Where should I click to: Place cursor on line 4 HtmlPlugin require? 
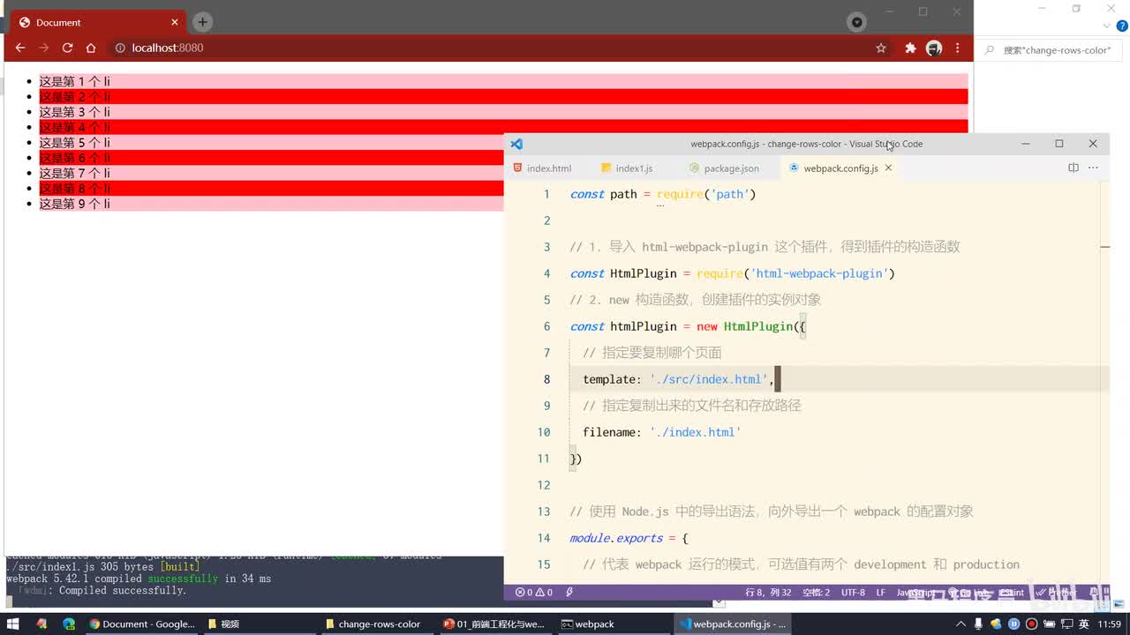[733, 273]
